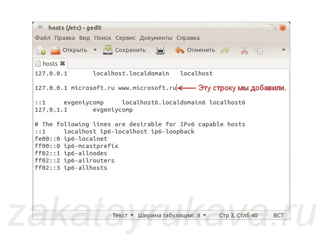This screenshot has width=323, height=242.
Task: Close the hosts tab
Action: 63,63
